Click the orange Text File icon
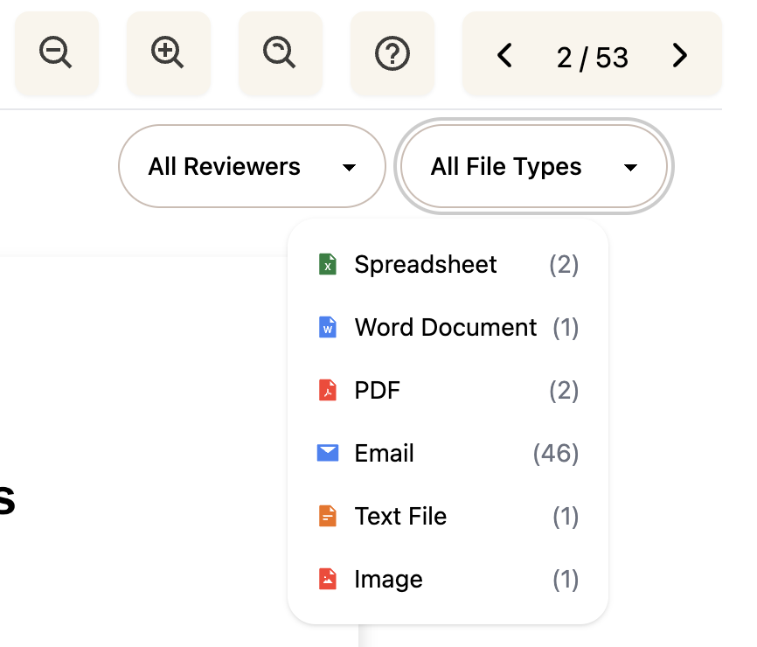The image size is (757, 647). pyautogui.click(x=328, y=516)
